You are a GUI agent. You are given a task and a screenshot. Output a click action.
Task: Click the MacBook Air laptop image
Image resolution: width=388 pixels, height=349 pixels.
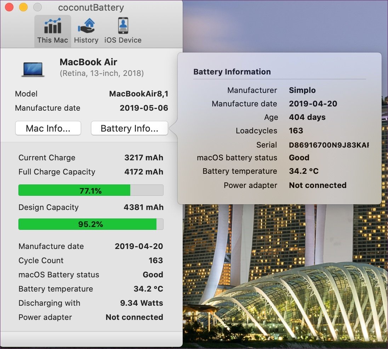[x=33, y=69]
